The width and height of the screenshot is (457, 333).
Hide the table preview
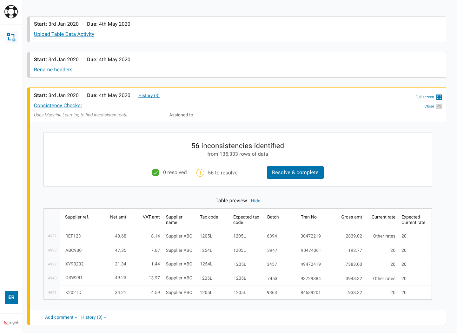[x=255, y=201]
